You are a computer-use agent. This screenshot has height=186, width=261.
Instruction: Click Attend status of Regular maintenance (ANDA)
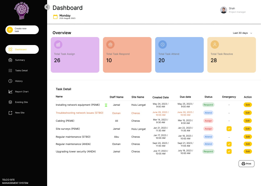[208, 144]
